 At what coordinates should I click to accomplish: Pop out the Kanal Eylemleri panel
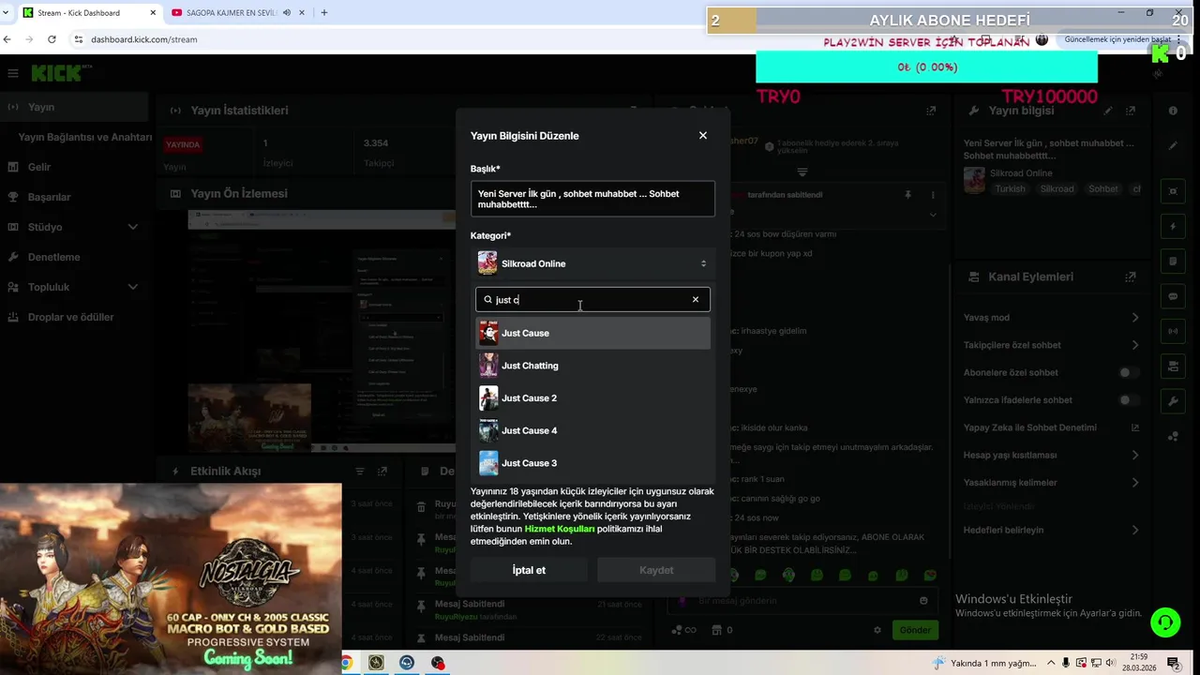tap(1132, 277)
